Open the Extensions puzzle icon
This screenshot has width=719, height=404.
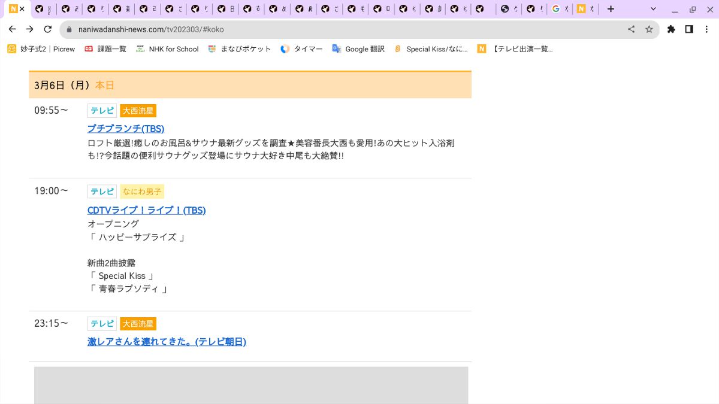coord(671,29)
